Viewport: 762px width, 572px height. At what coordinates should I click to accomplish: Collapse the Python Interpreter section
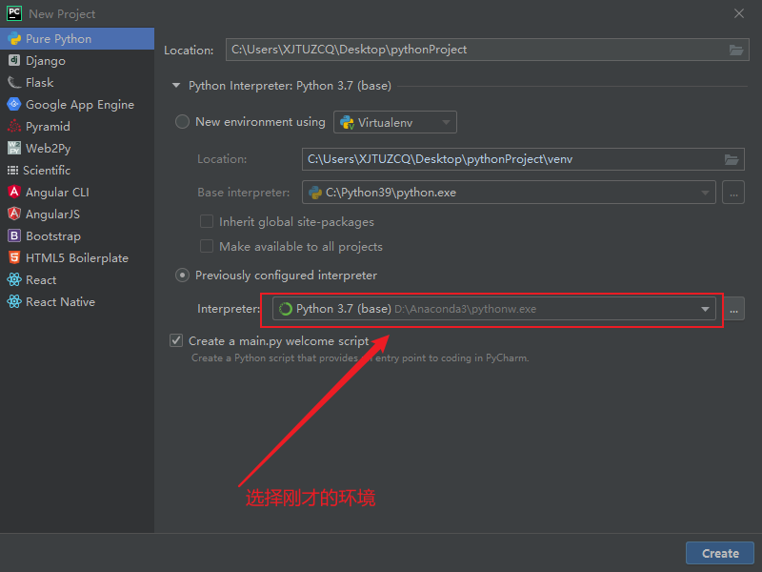pyautogui.click(x=176, y=86)
